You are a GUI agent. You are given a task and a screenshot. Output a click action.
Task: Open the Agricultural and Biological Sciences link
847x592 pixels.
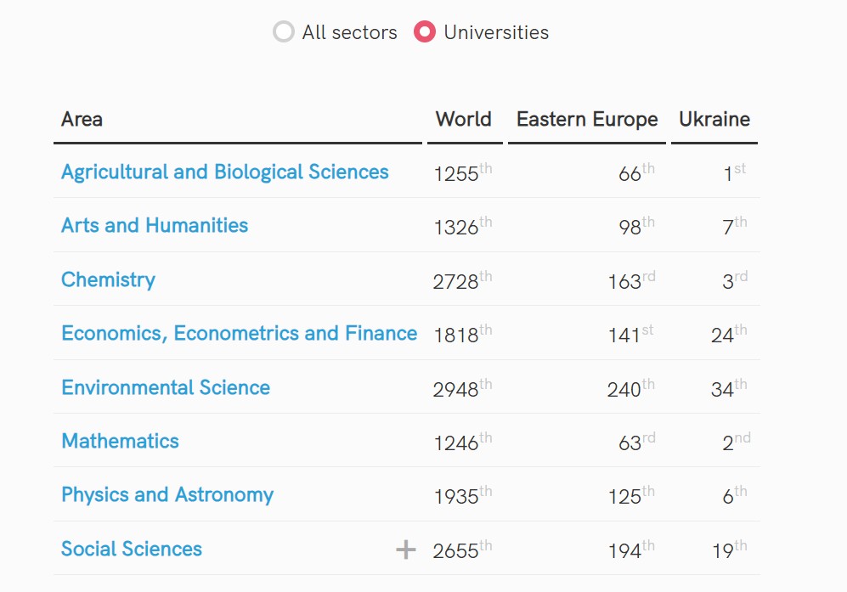tap(224, 172)
